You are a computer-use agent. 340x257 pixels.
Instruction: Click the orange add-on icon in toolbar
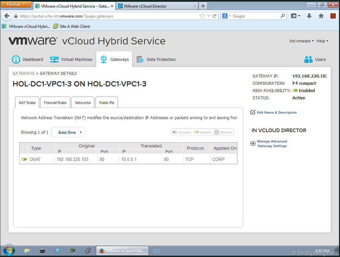[x=333, y=16]
